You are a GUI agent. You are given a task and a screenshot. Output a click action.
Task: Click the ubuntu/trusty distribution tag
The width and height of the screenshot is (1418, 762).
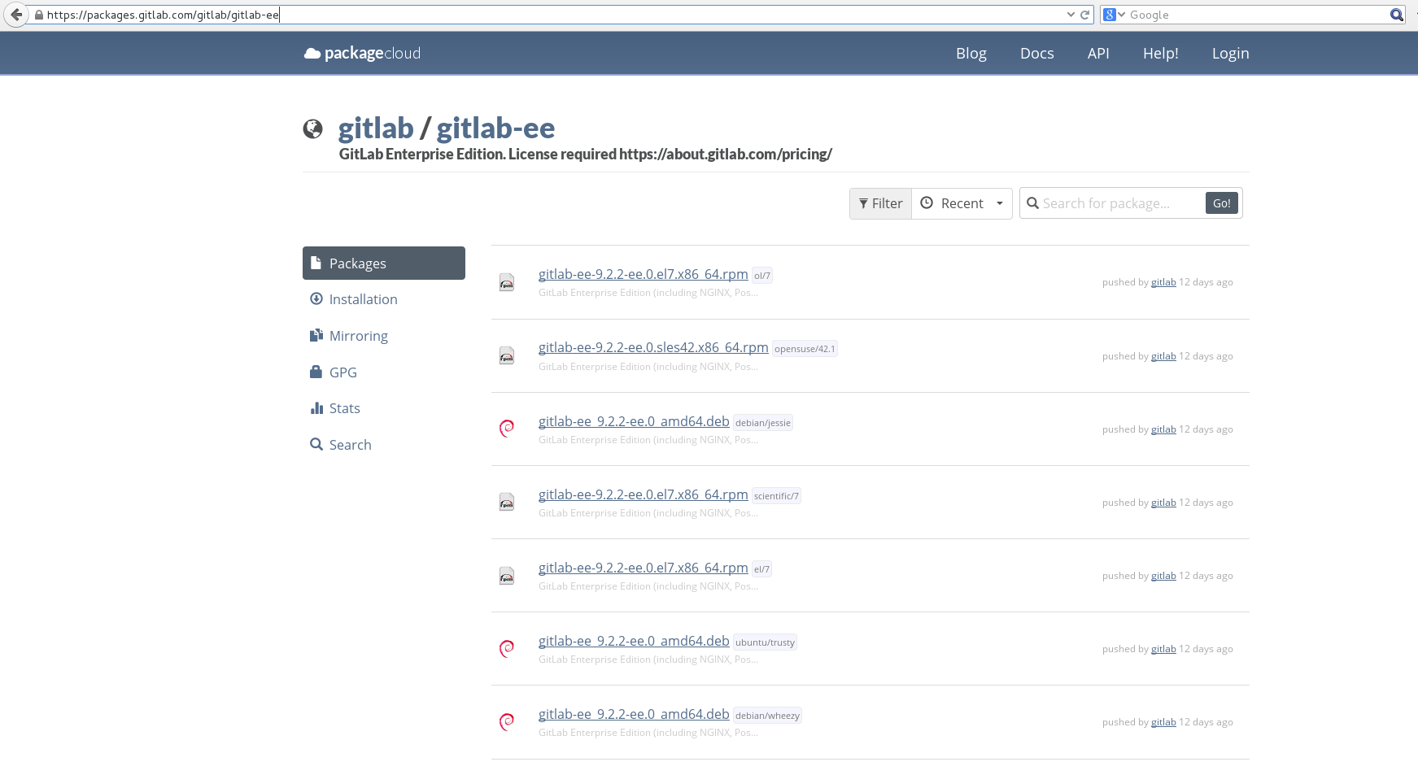pos(765,642)
